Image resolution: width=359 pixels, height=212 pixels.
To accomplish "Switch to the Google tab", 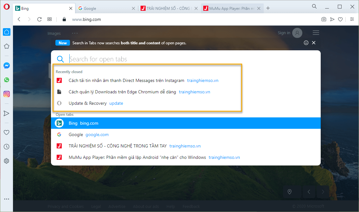I will click(x=107, y=9).
